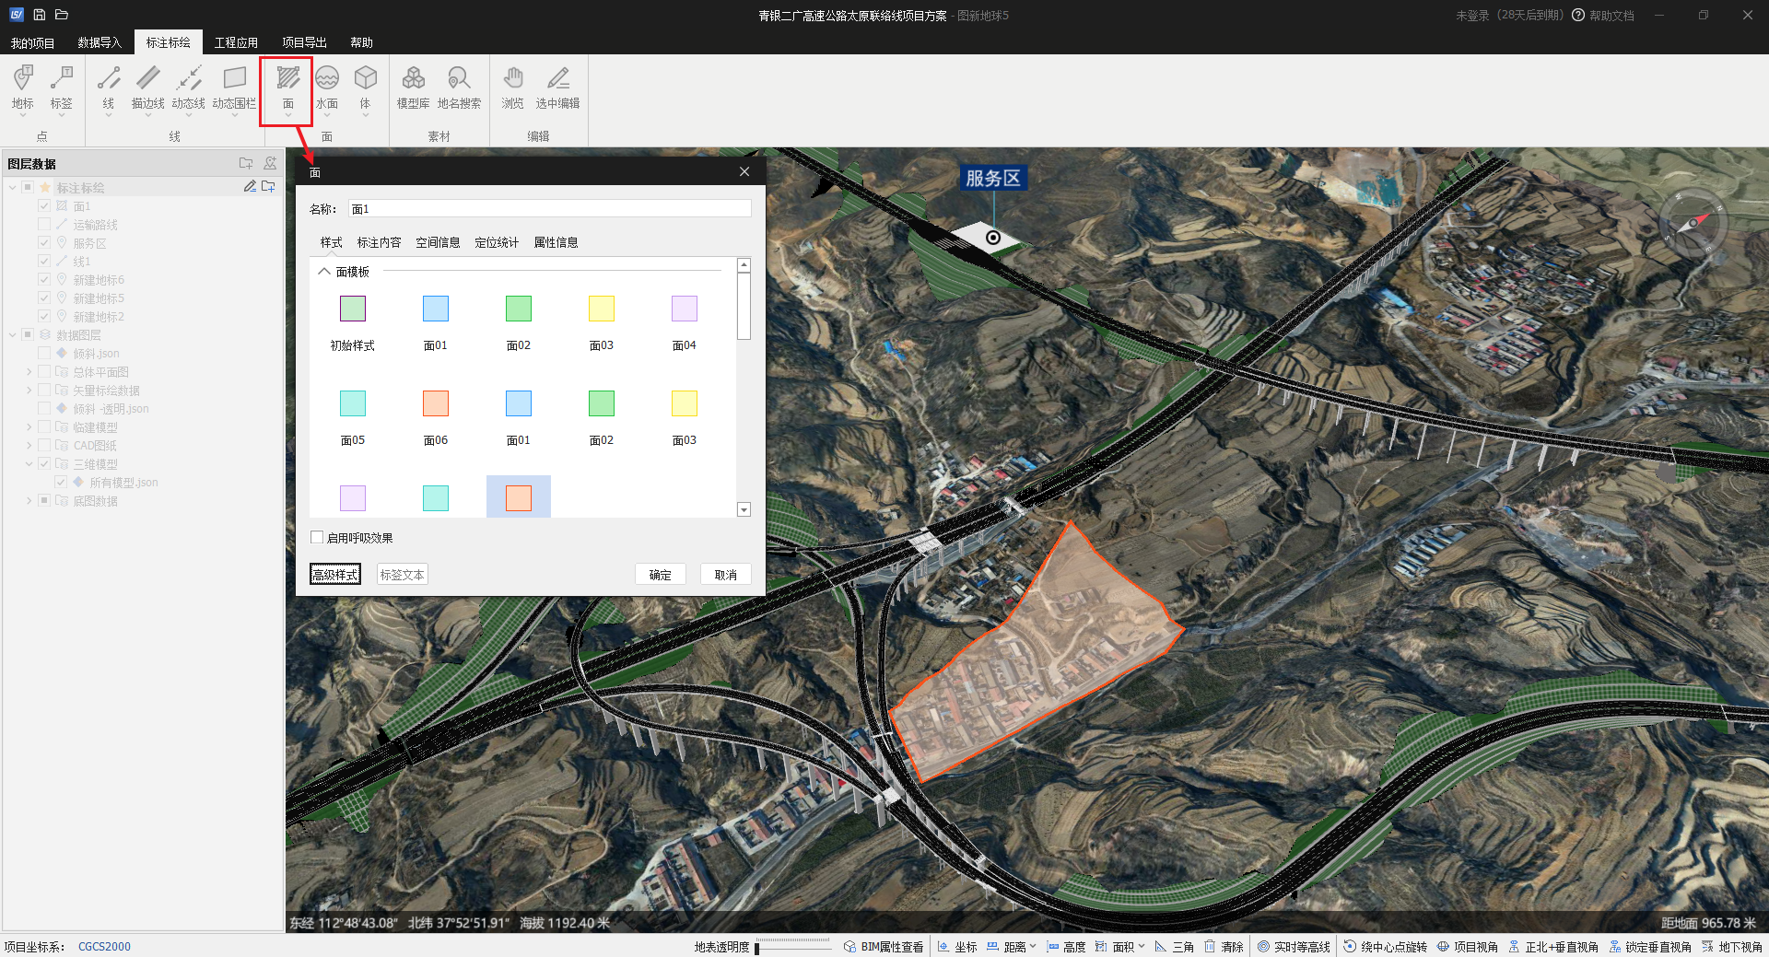Viewport: 1769px width, 957px height.
Task: Open the 工程应用 ribbon tab
Action: point(236,42)
